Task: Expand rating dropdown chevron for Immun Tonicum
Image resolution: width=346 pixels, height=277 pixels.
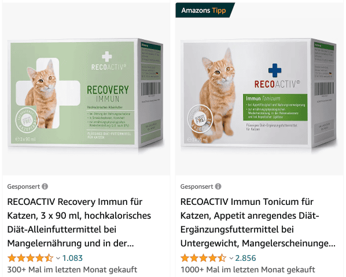Action: tap(231, 258)
